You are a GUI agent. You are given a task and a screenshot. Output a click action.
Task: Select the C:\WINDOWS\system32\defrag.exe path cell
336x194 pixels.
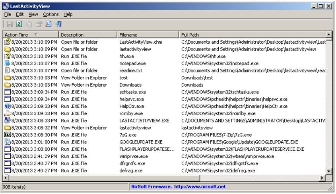click(218, 171)
